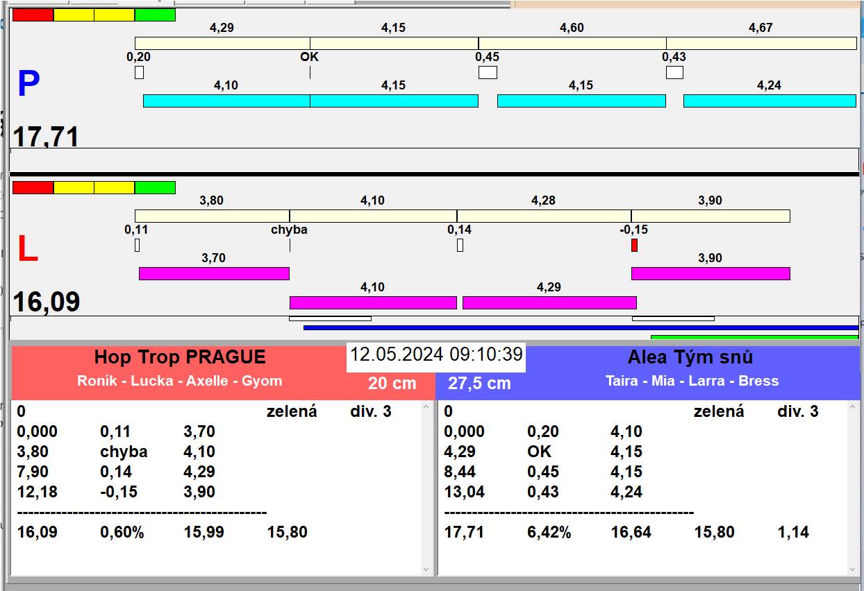Click the magenta 4,29 run bar
The image size is (864, 591).
coord(549,302)
